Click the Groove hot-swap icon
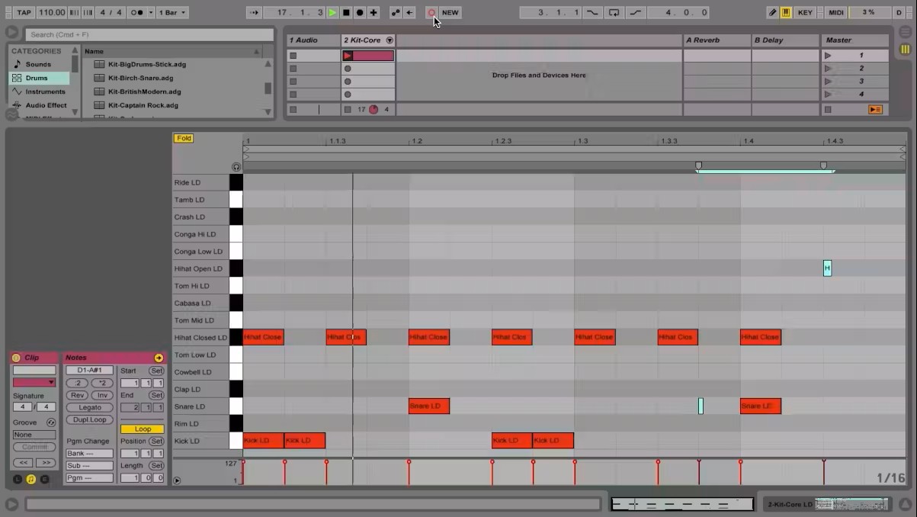This screenshot has height=517, width=917. click(x=51, y=422)
